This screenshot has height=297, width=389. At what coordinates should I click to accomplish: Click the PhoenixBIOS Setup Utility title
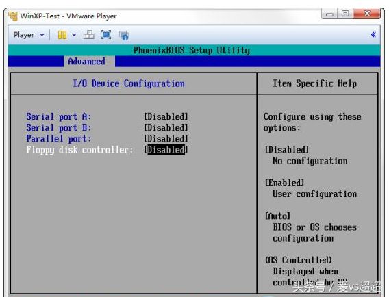click(x=192, y=51)
